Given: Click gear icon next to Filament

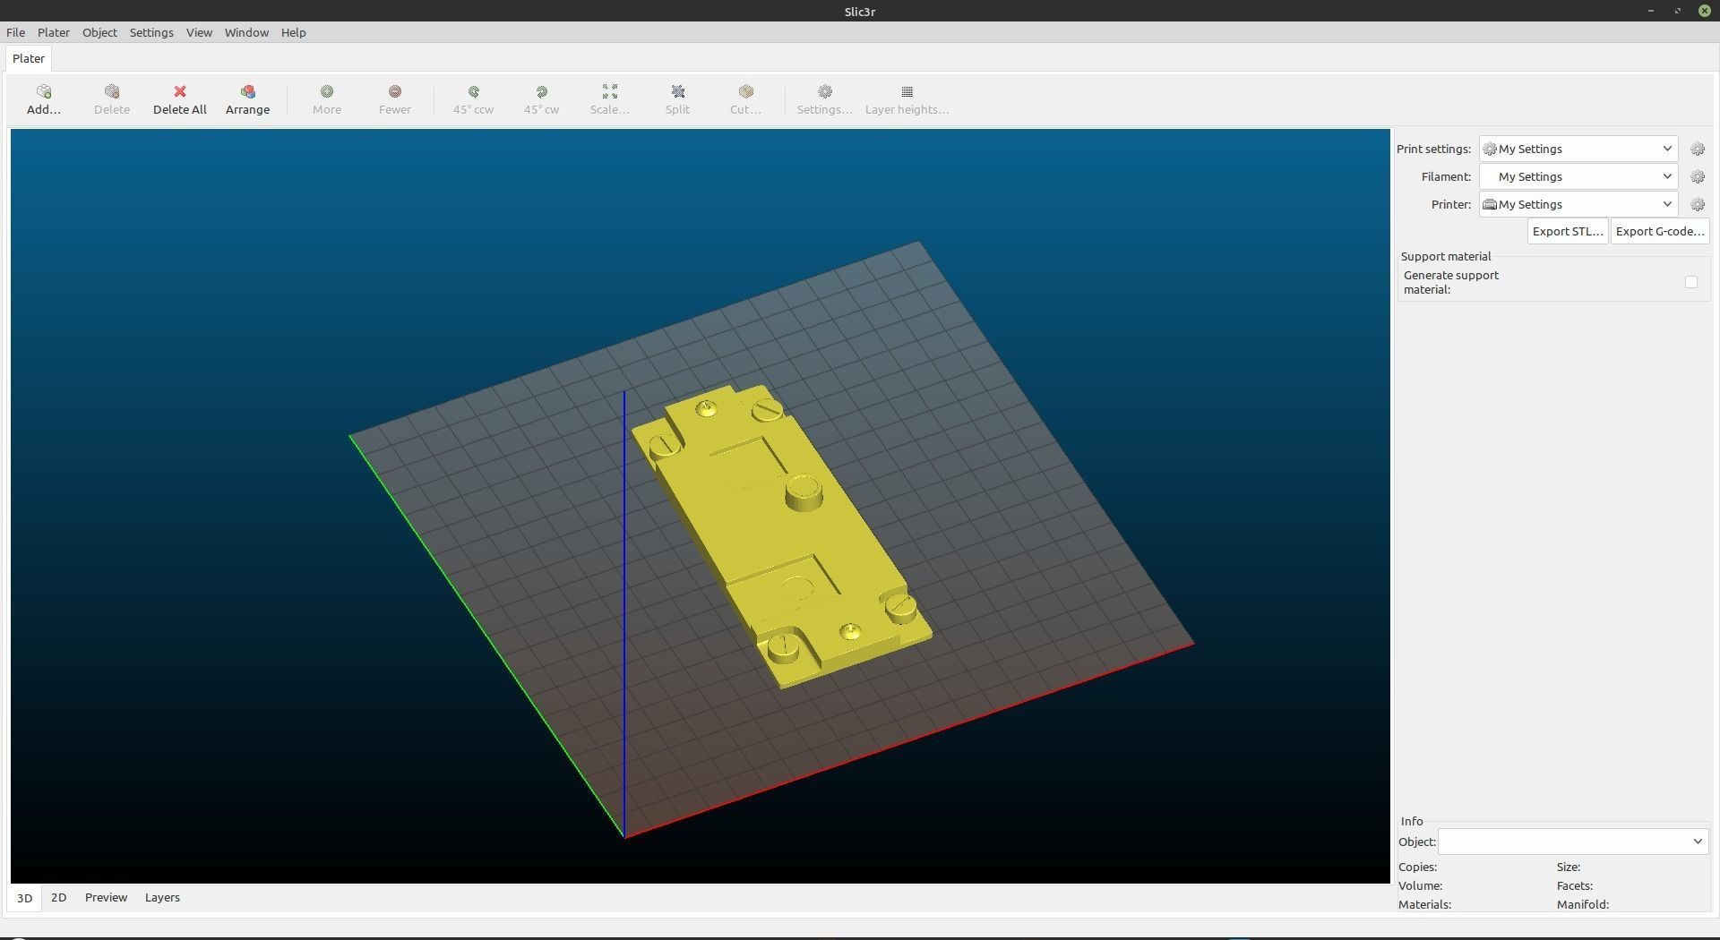Looking at the screenshot, I should (1697, 177).
